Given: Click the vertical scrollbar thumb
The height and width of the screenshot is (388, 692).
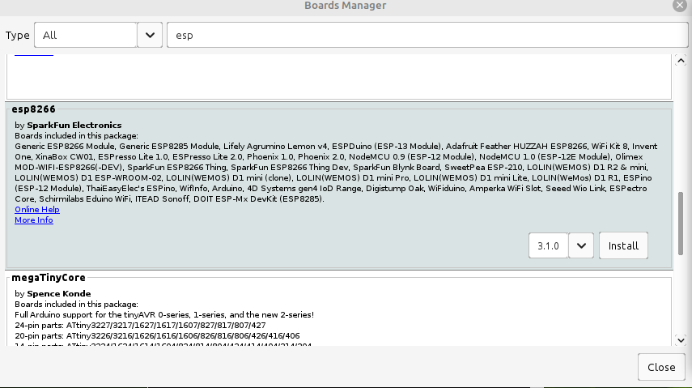Looking at the screenshot, I should point(681,224).
